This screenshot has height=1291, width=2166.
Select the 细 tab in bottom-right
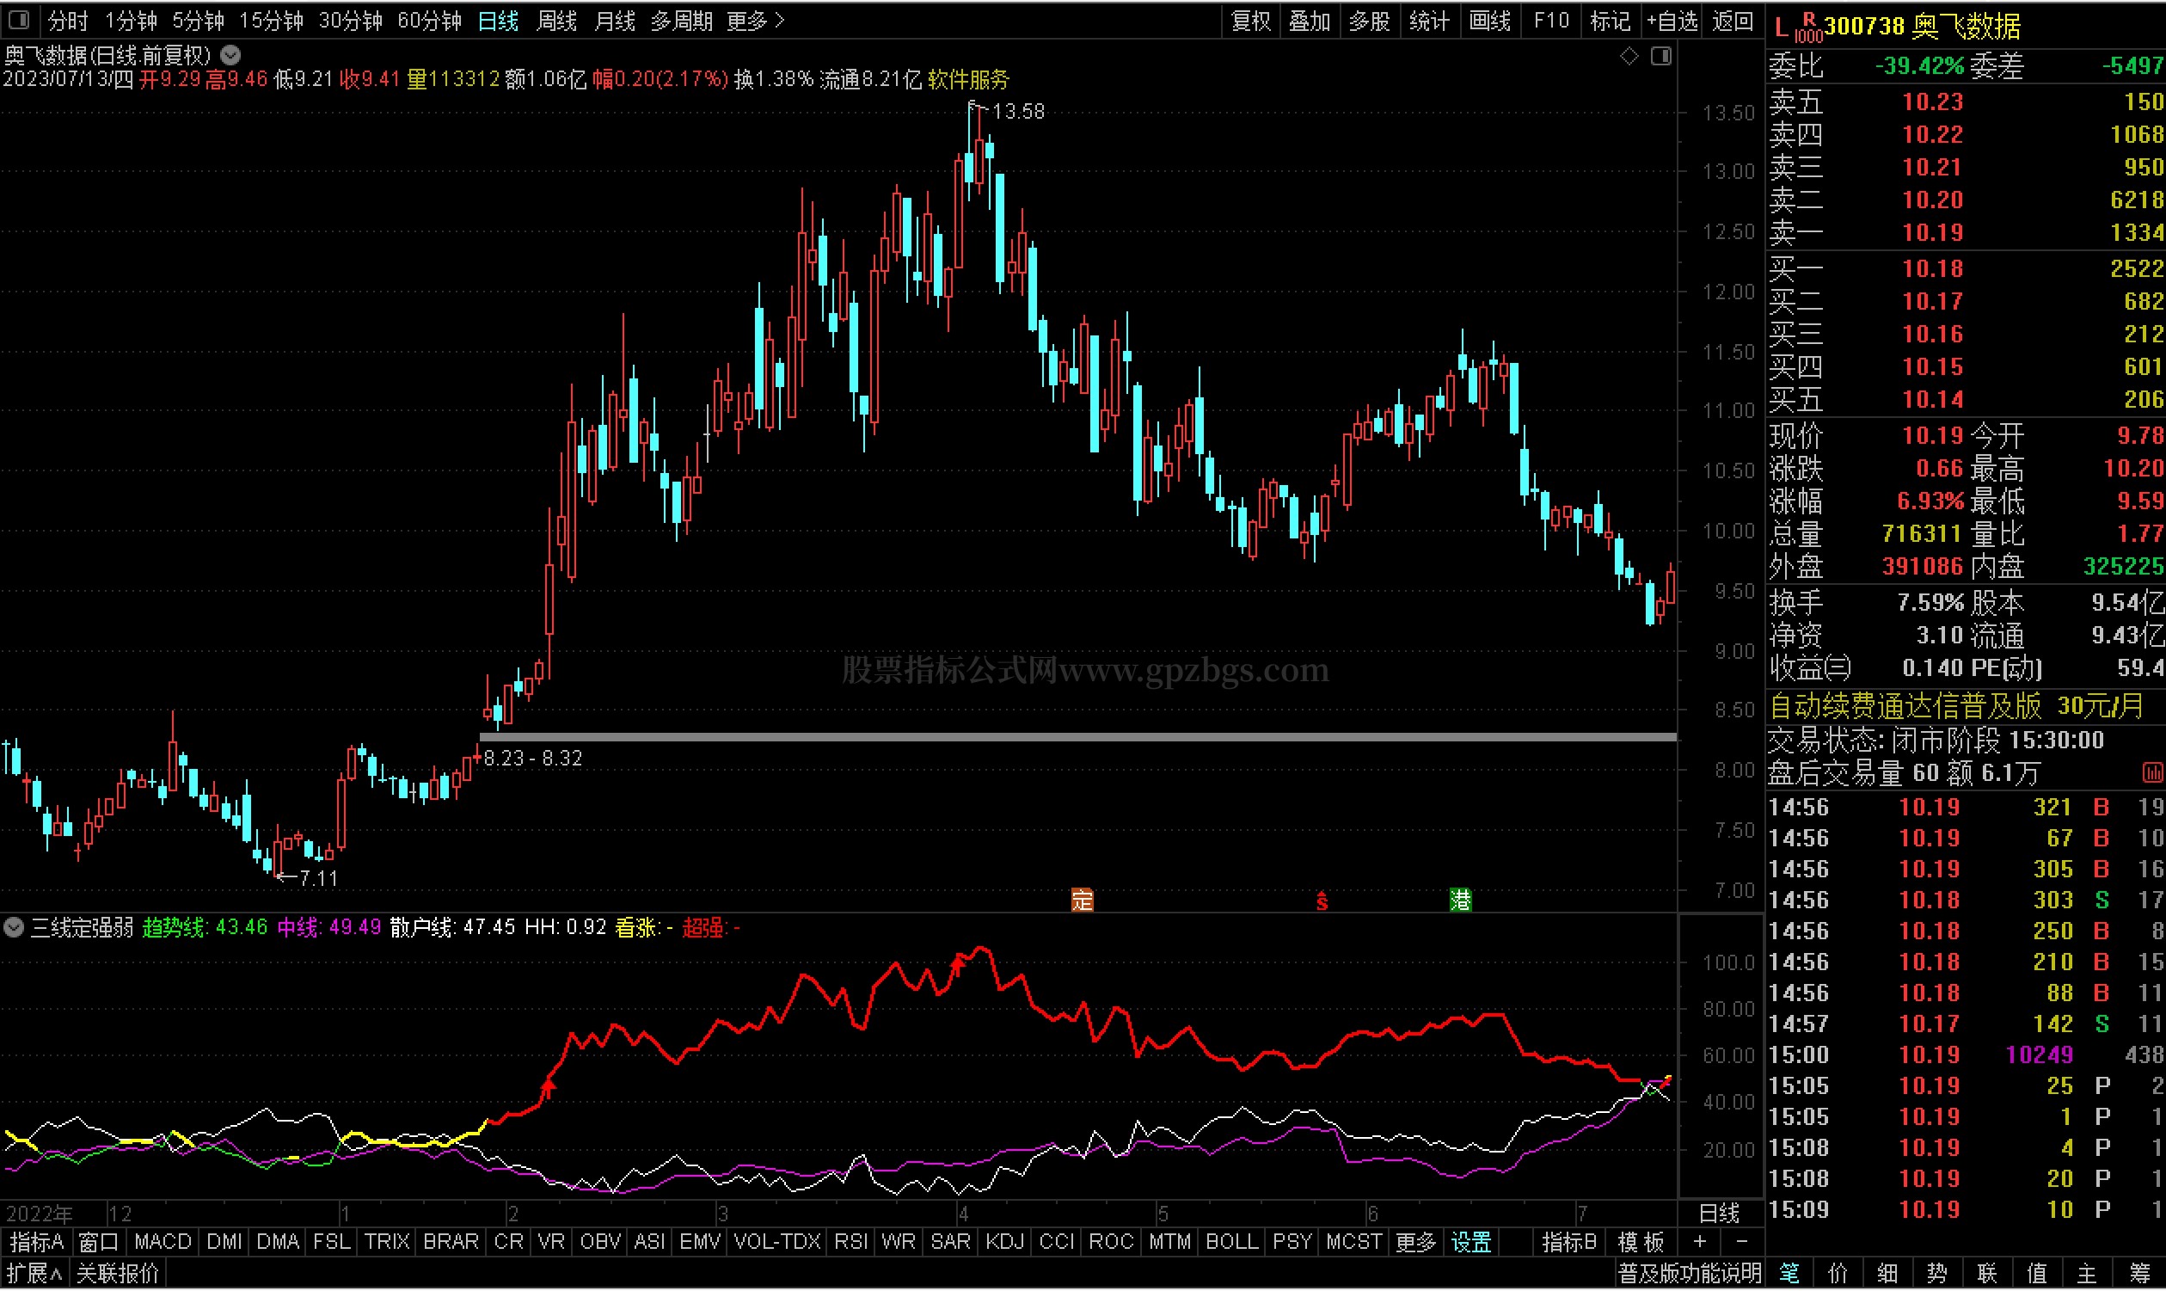click(x=1887, y=1275)
